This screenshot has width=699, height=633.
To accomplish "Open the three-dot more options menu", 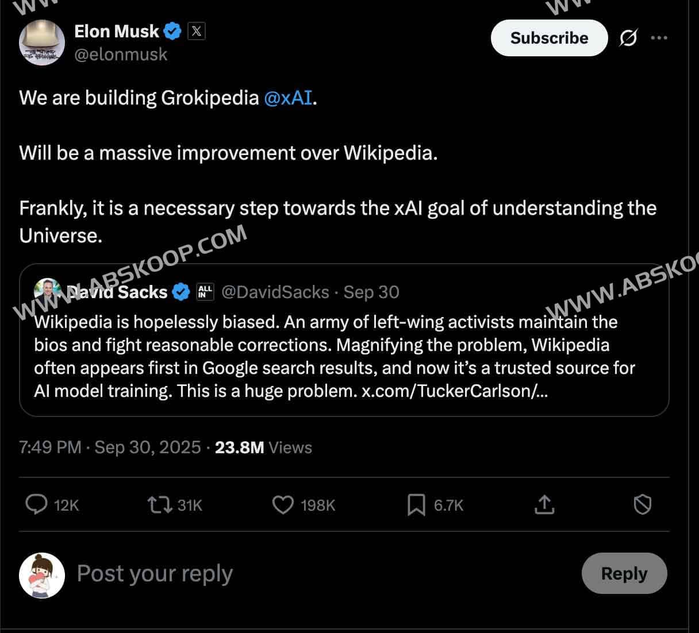I will tap(659, 38).
